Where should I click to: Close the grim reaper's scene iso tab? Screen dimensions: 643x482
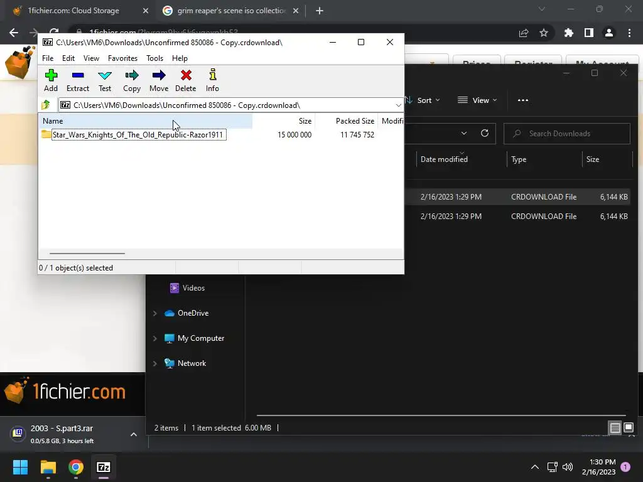(x=296, y=11)
